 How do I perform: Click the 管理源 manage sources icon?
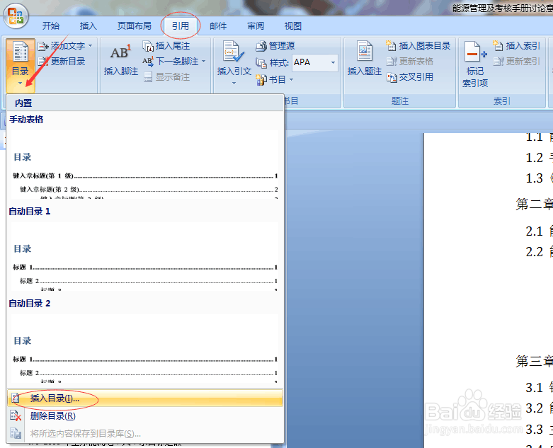tap(261, 46)
